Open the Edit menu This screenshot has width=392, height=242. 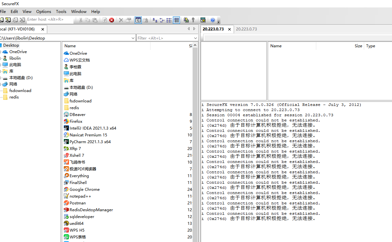[x=14, y=11]
